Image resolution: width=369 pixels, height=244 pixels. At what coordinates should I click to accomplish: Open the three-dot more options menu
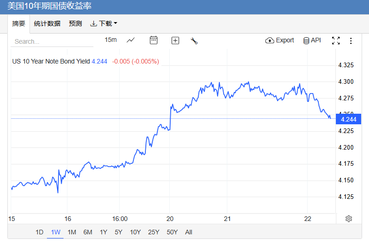[351, 41]
